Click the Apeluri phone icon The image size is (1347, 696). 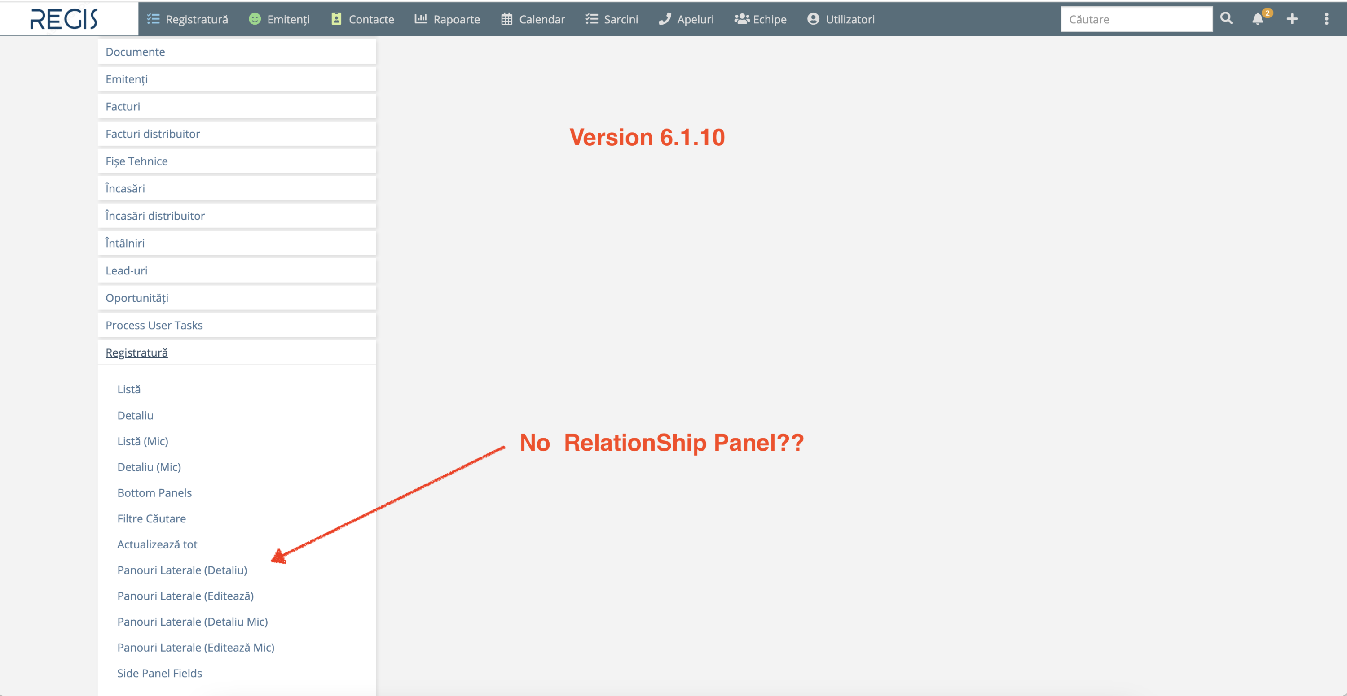(664, 19)
